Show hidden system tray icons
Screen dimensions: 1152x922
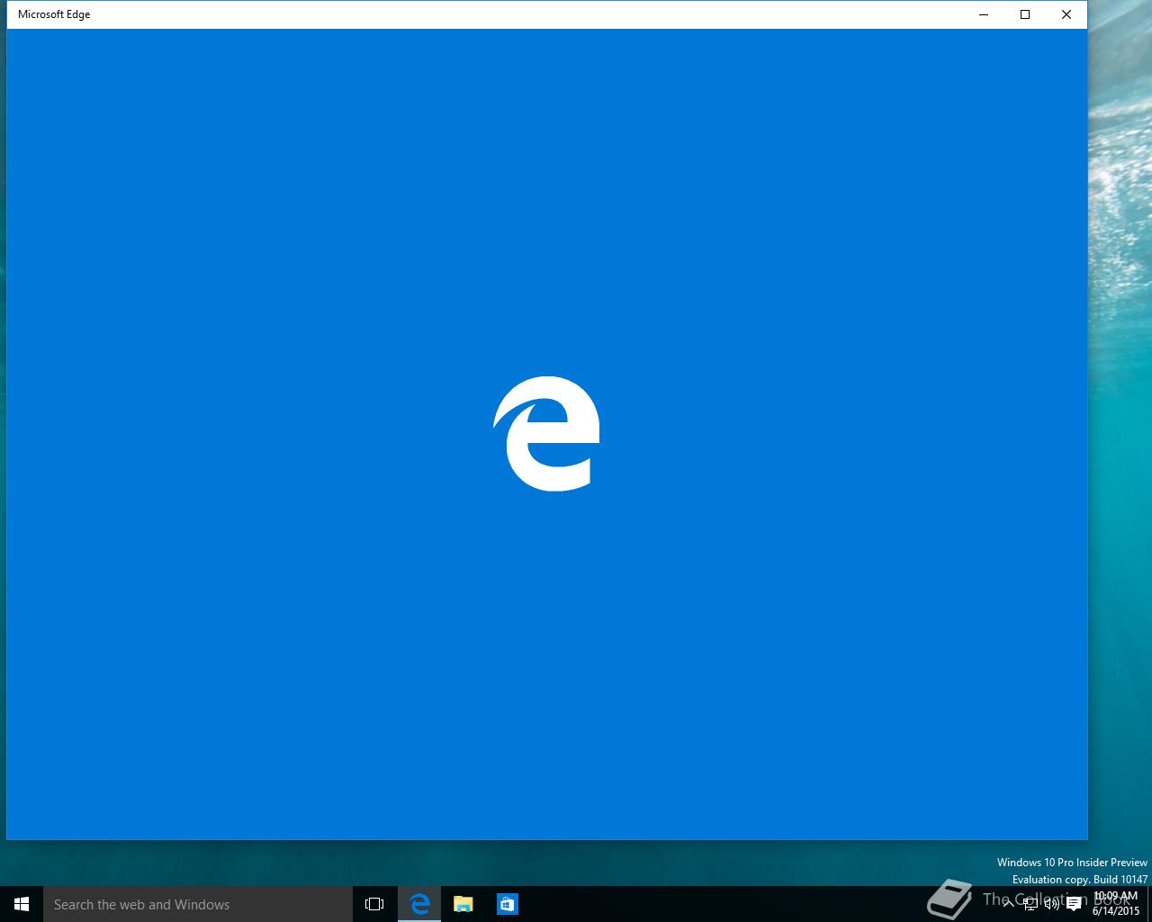coord(1009,904)
